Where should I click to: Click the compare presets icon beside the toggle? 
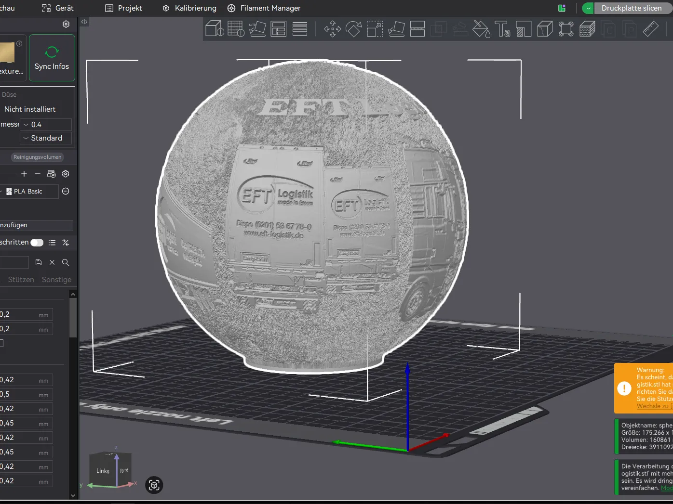66,243
